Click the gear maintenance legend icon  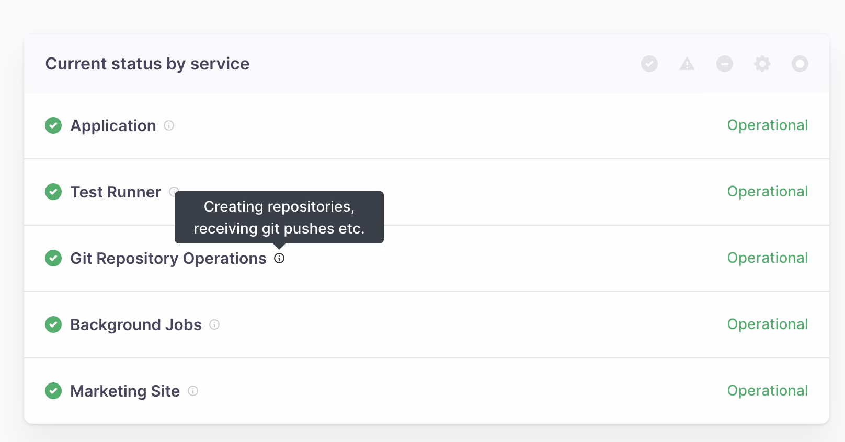[762, 64]
